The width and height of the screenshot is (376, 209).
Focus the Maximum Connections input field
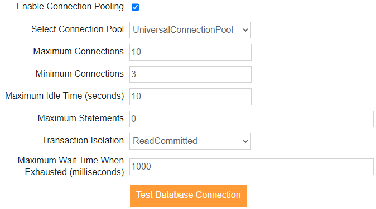coord(190,52)
